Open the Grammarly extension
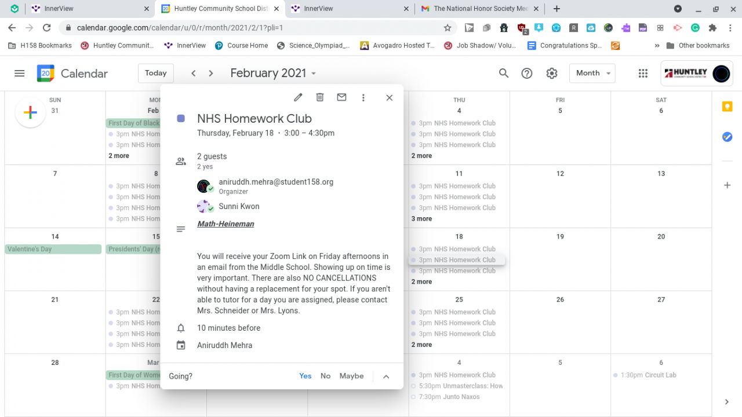The height and width of the screenshot is (417, 742). click(696, 28)
